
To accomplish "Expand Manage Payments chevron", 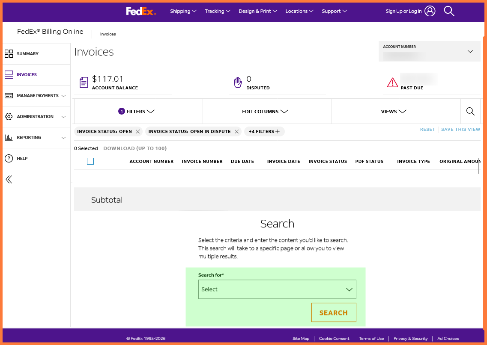I will [63, 96].
